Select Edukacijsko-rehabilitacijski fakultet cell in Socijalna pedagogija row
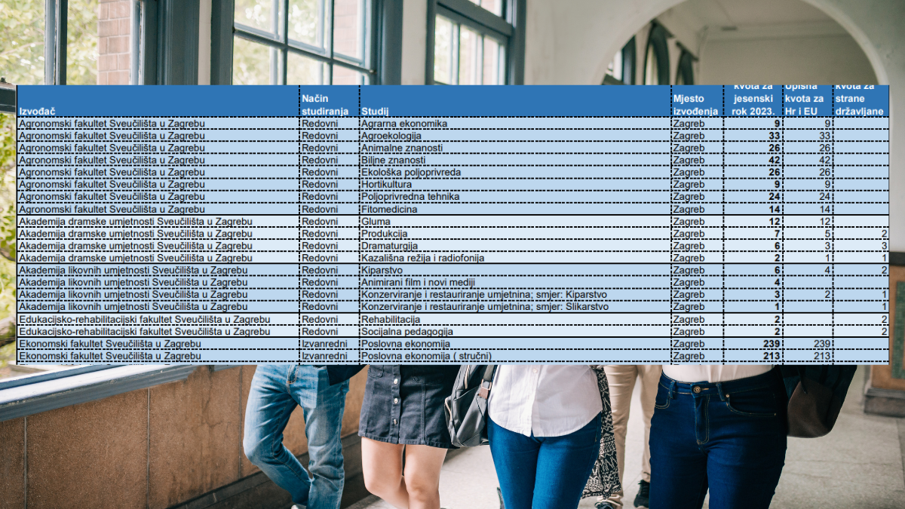The width and height of the screenshot is (905, 509). coord(158,331)
